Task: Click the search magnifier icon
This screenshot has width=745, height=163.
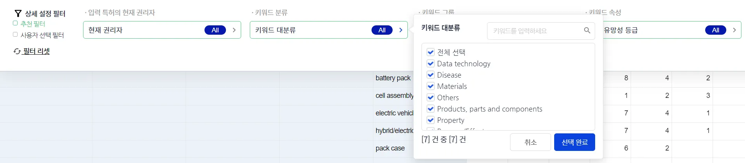Action: (x=587, y=30)
